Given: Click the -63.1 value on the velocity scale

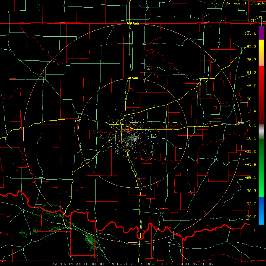Looking at the screenshot, I should tap(250, 178).
